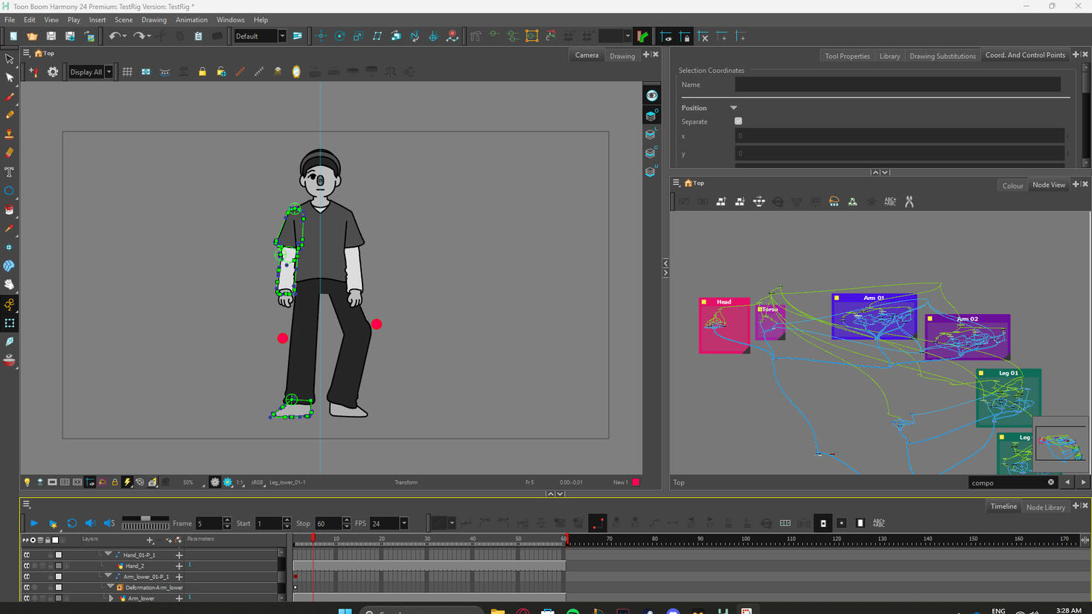
Task: Switch to the Library tab
Action: (x=890, y=56)
